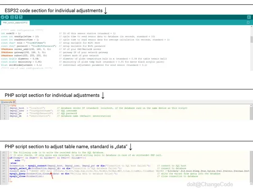Click the scrollbar thumb of the first PHP editor
Viewport: 253px width, 190px height.
251,113
